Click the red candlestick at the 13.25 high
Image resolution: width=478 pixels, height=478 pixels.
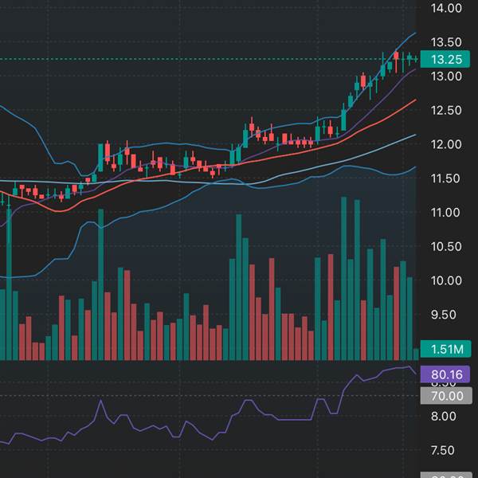[x=396, y=62]
